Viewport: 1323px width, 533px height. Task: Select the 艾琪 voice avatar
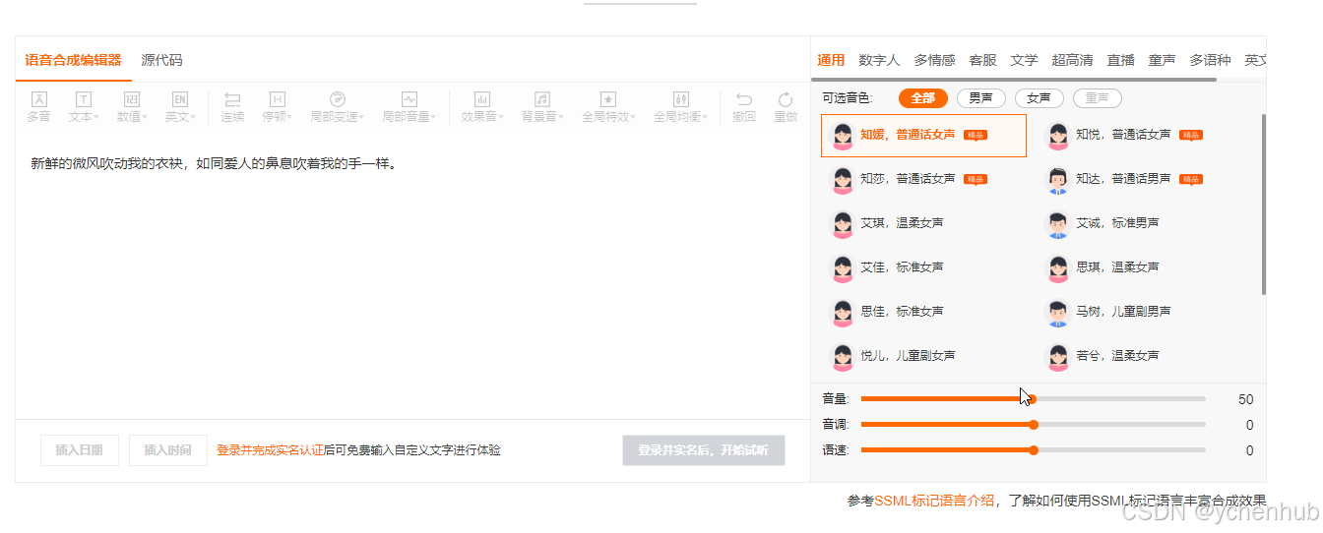(843, 224)
